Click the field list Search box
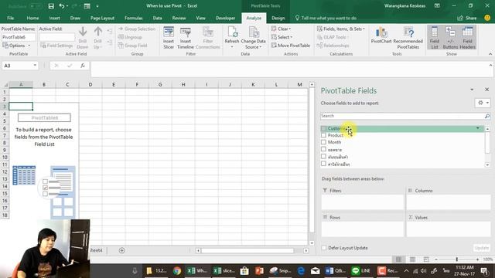495x278 pixels. point(402,116)
